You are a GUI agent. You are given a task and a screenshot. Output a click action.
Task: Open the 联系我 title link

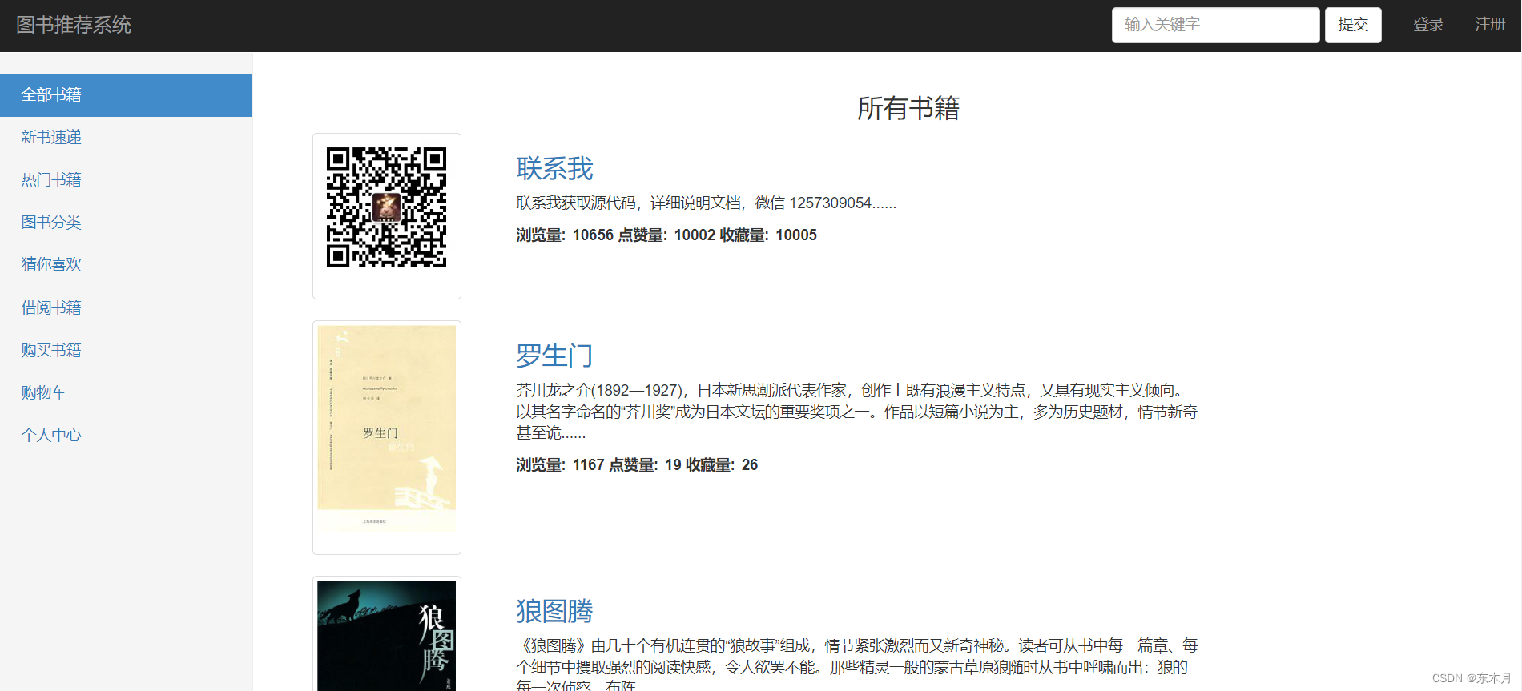554,169
